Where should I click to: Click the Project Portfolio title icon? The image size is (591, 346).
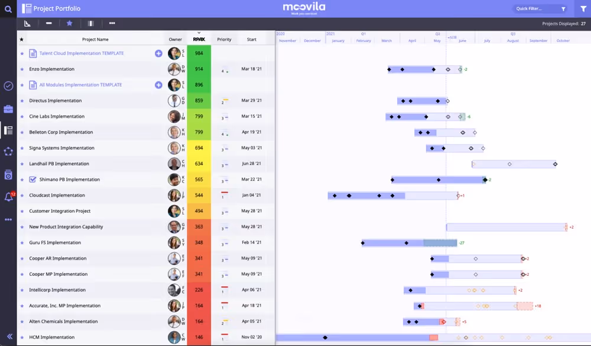click(x=27, y=8)
